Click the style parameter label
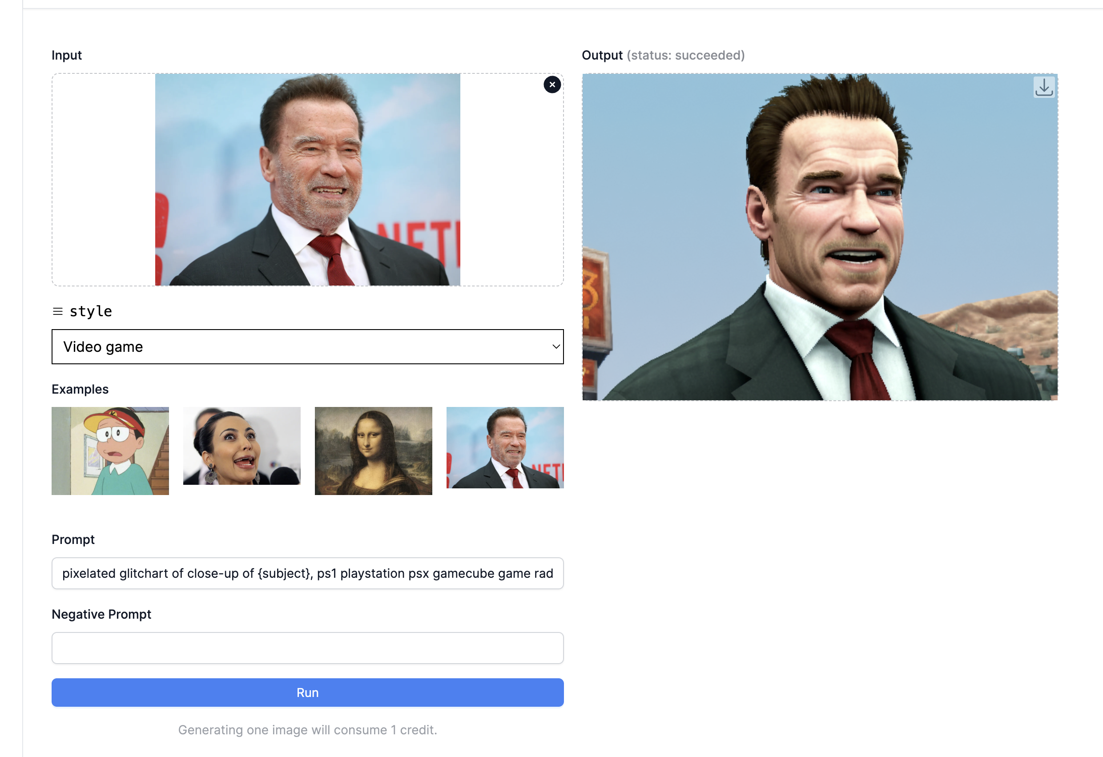 pyautogui.click(x=91, y=311)
